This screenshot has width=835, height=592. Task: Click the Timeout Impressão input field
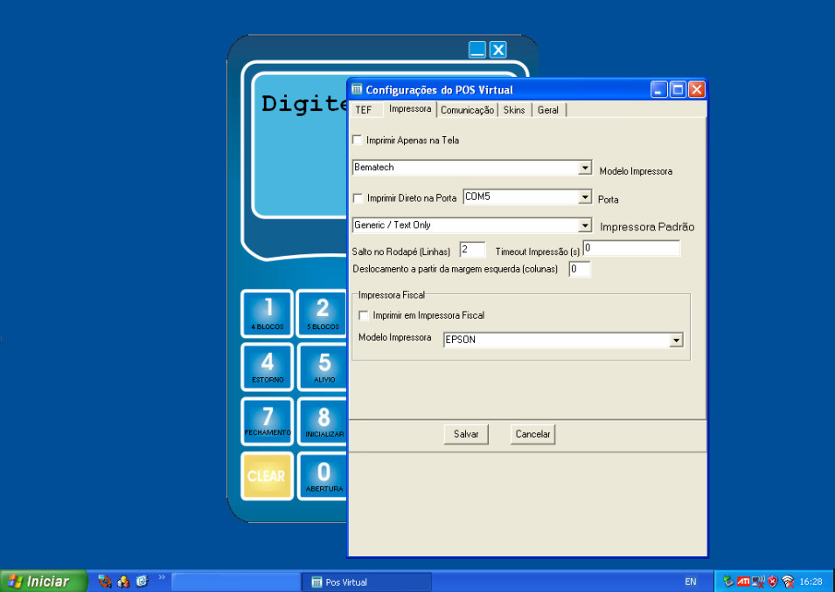click(x=631, y=249)
